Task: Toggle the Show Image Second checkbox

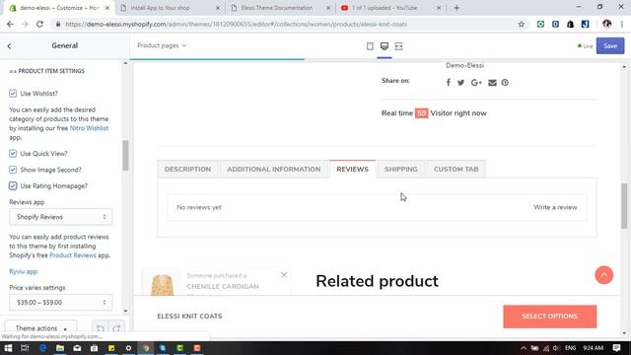Action: click(13, 170)
